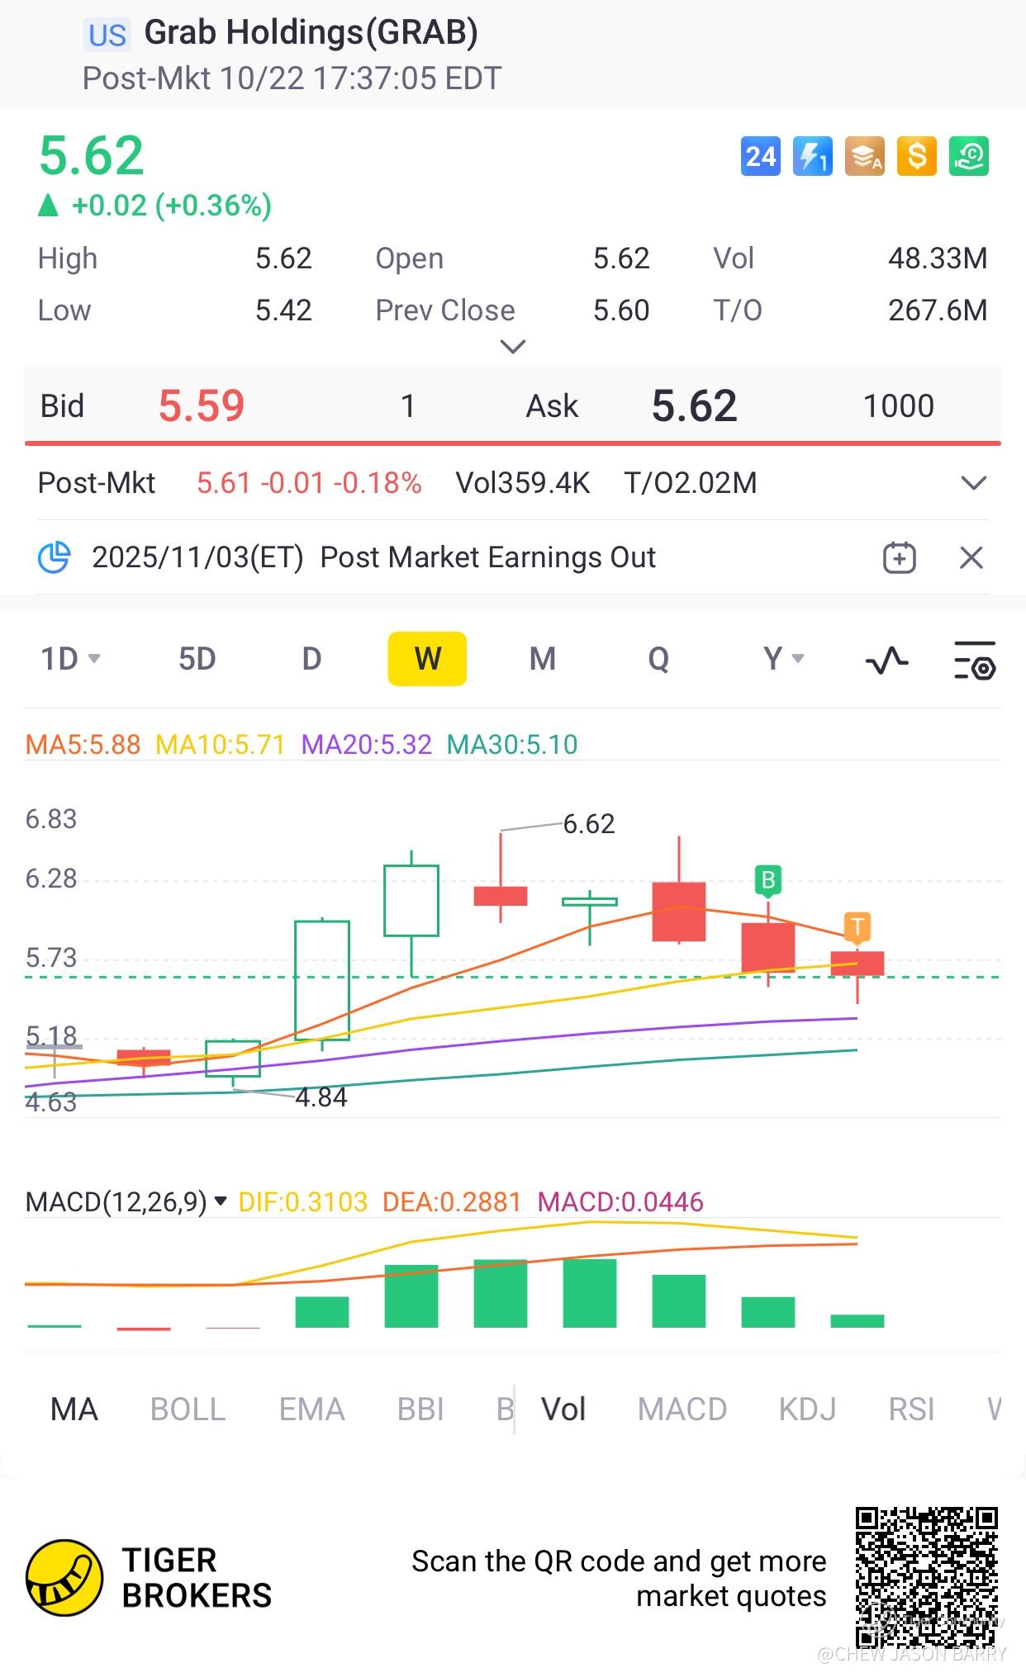Switch chart to D daily timeframe
The height and width of the screenshot is (1677, 1026).
(311, 659)
